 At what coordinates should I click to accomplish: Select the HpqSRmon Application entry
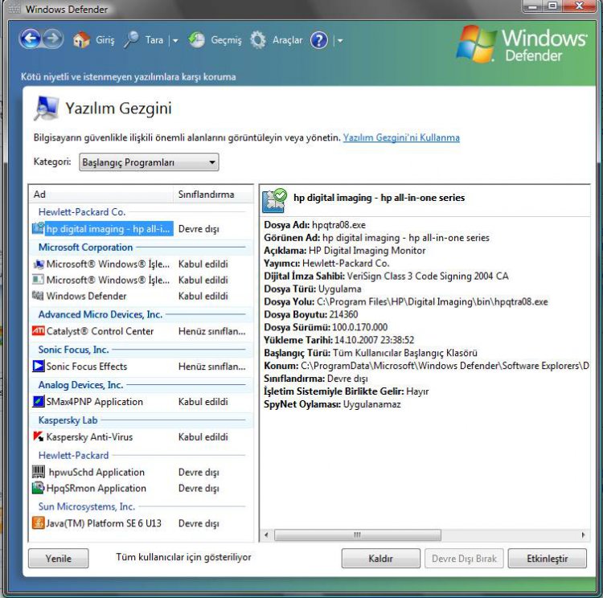tap(96, 488)
